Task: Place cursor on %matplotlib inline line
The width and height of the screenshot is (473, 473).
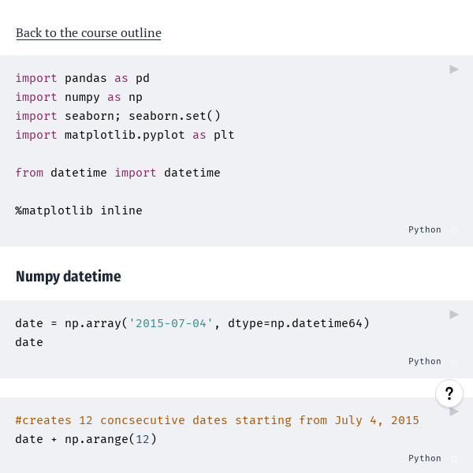Action: coord(79,210)
